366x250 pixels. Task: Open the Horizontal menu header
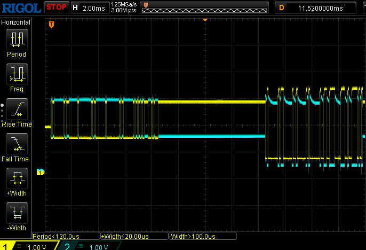(x=16, y=22)
